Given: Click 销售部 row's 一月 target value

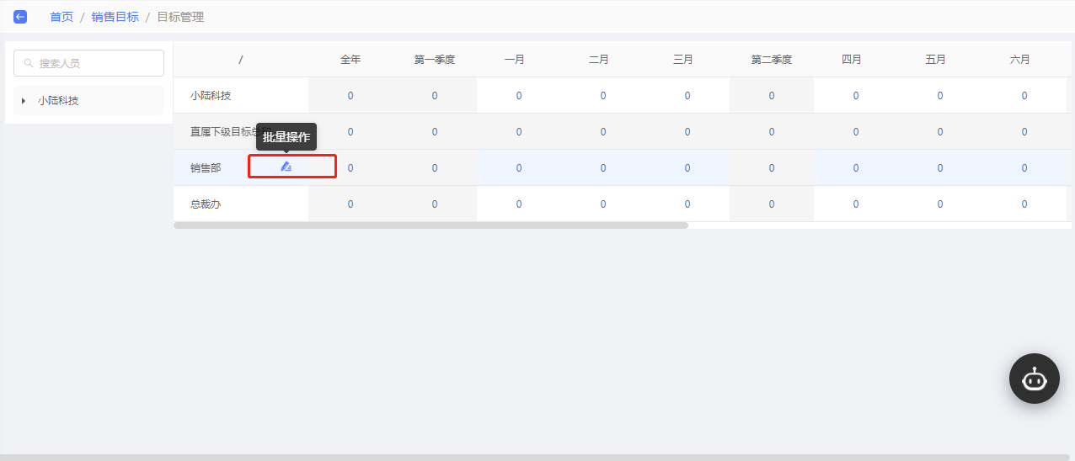Looking at the screenshot, I should 519,168.
